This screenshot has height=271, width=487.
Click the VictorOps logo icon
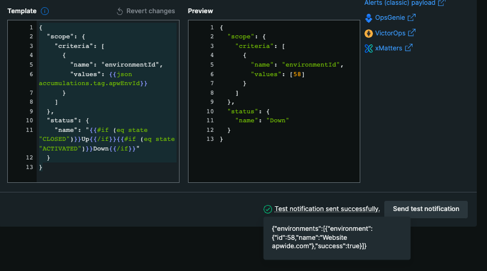coord(369,33)
